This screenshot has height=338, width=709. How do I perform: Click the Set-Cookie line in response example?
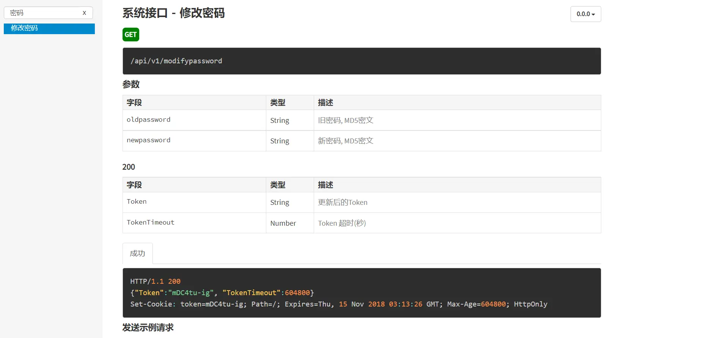pyautogui.click(x=338, y=304)
